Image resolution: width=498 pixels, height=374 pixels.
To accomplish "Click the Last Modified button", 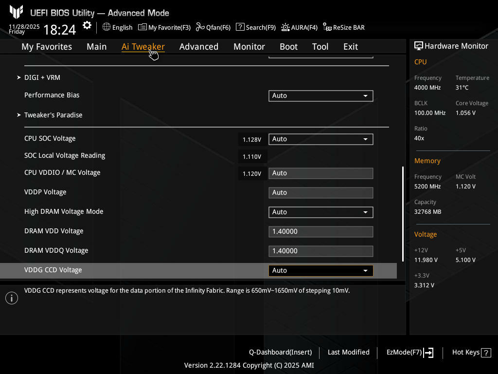I will coord(348,353).
